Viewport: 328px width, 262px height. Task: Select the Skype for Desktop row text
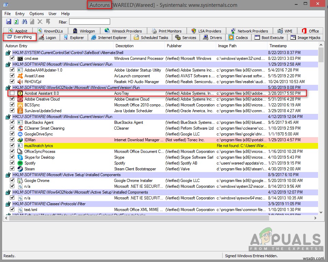(x=39, y=157)
